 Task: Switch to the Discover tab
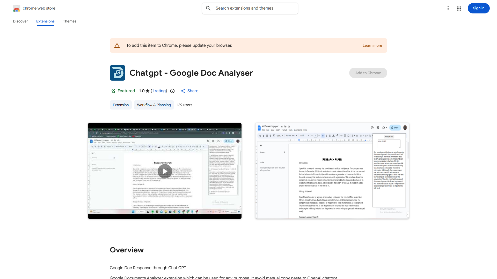pyautogui.click(x=20, y=21)
